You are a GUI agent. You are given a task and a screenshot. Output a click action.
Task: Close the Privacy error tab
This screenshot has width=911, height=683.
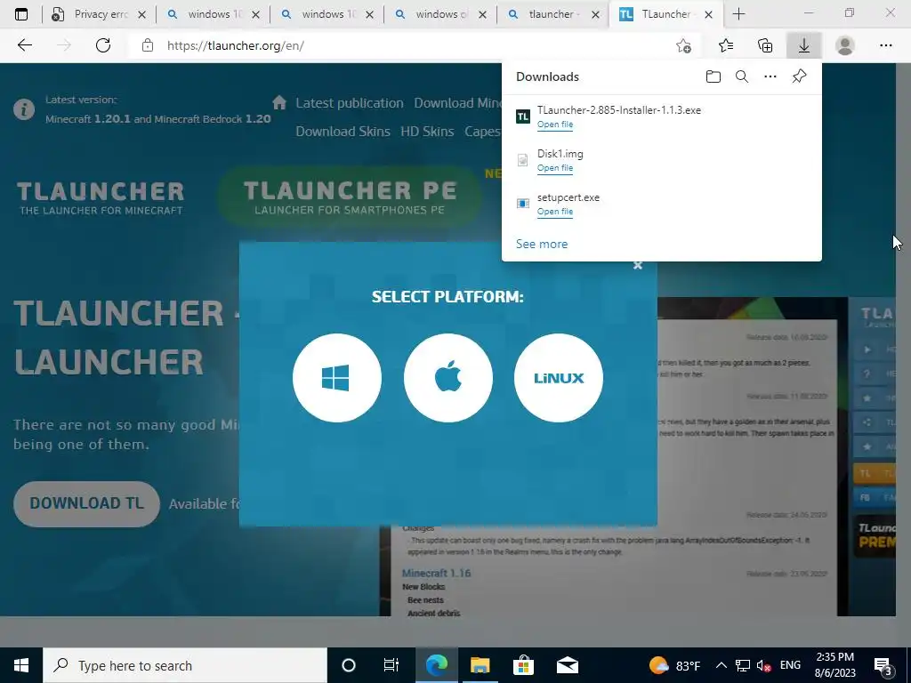(141, 15)
